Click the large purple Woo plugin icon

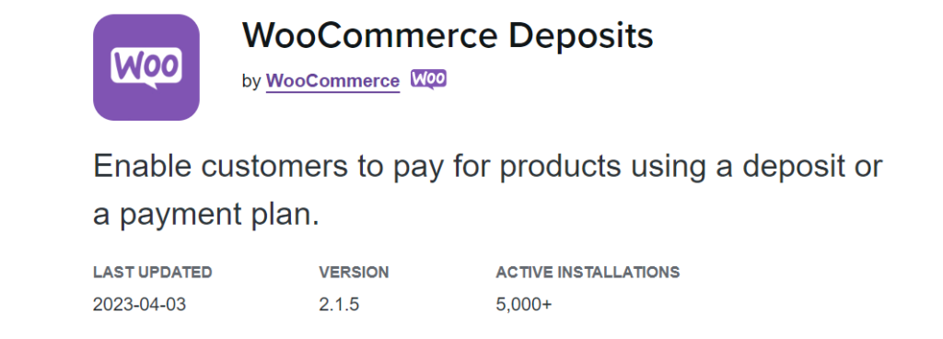pos(146,67)
